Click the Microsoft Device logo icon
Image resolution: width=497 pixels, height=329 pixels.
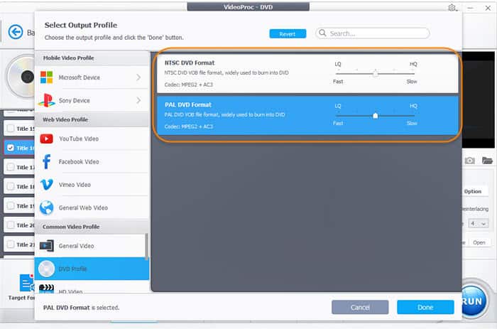click(x=47, y=77)
